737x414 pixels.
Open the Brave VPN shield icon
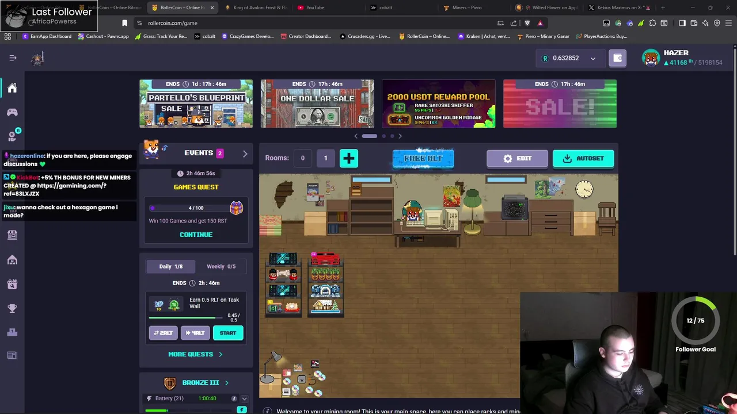pyautogui.click(x=717, y=23)
